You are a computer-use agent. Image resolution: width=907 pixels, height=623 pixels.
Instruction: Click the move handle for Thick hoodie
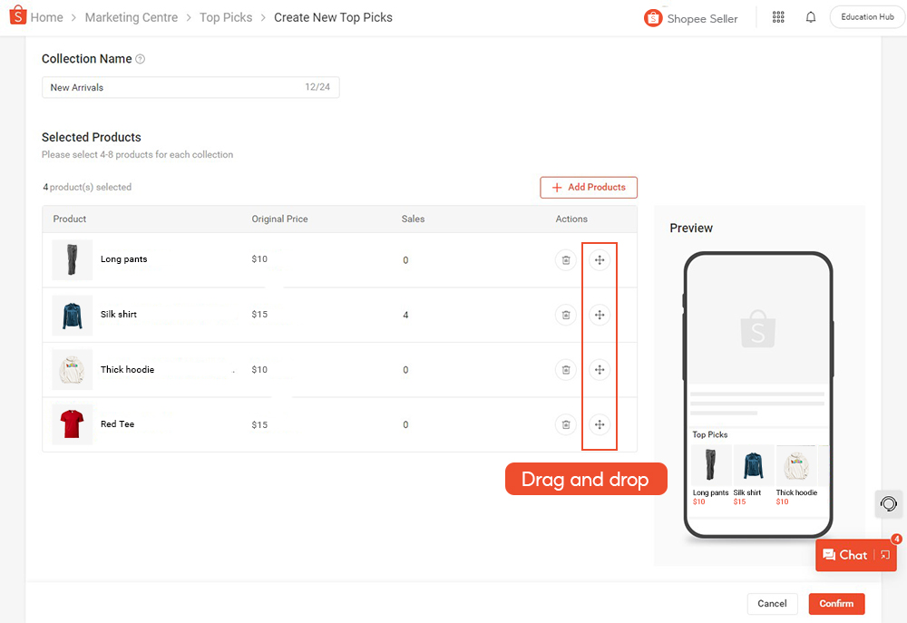(600, 370)
